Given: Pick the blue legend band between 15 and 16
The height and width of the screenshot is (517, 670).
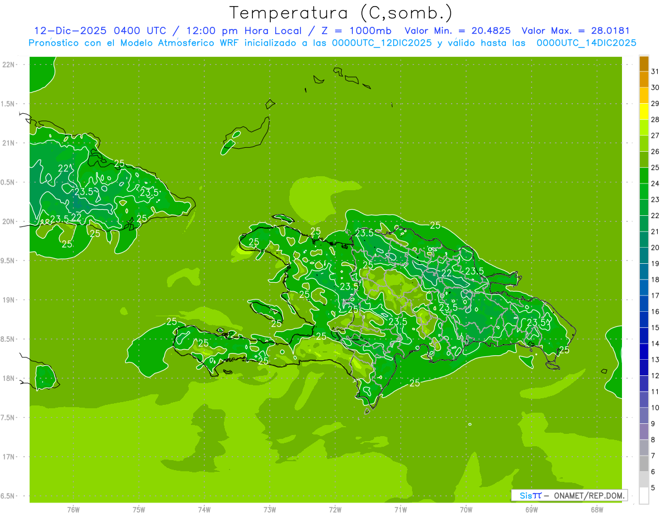Looking at the screenshot, I should click(x=644, y=320).
